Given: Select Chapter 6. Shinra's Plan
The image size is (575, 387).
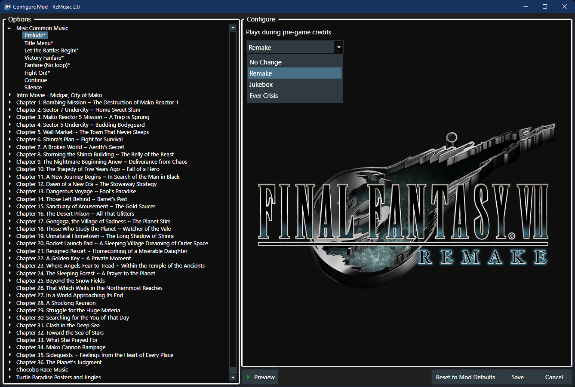Looking at the screenshot, I should [x=69, y=140].
